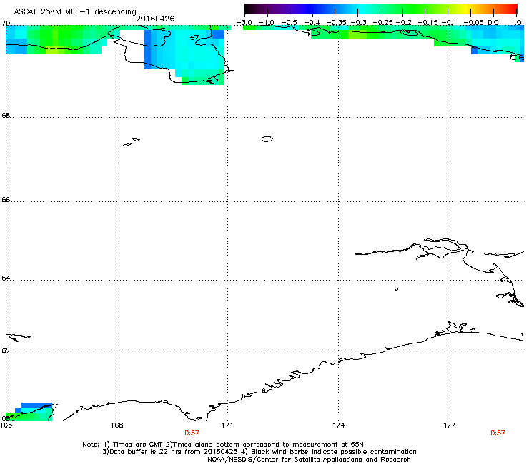
Task: Click the 174 longitude axis label
Action: click(x=338, y=425)
